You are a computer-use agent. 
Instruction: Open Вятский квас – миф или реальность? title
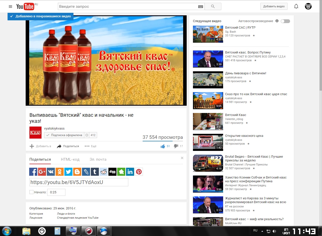pos(254,219)
